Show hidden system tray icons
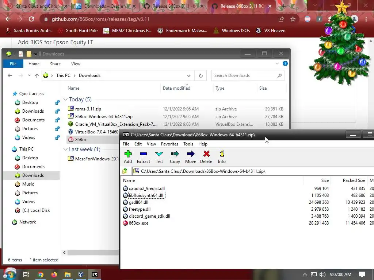The image size is (374, 280). (305, 275)
